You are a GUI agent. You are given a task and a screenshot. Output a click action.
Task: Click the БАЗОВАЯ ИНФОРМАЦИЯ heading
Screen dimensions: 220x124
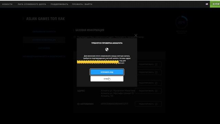coord(90,30)
